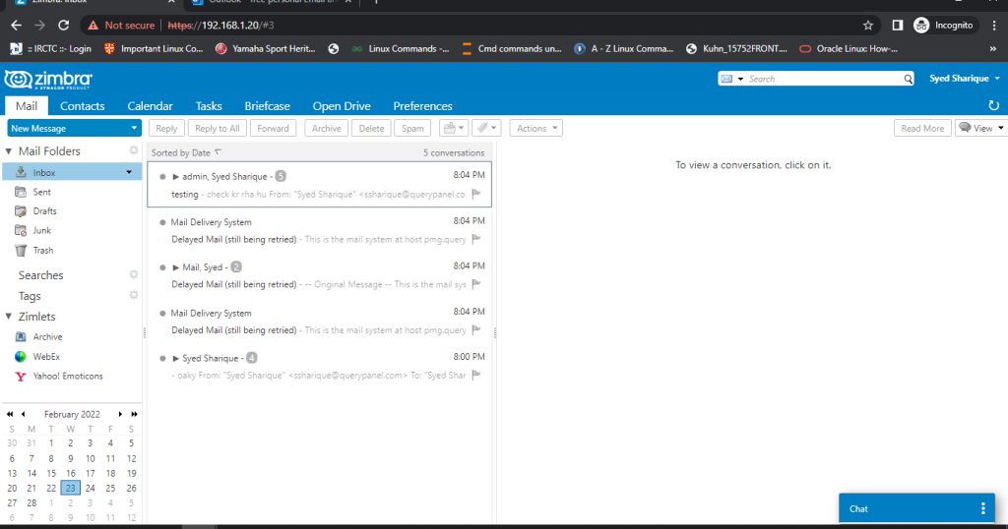Open the Actions dropdown menu
This screenshot has height=529, width=1008.
[536, 128]
